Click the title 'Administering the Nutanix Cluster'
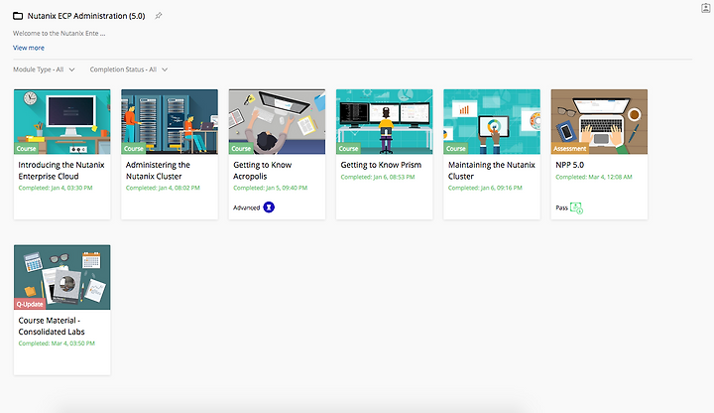 point(158,171)
